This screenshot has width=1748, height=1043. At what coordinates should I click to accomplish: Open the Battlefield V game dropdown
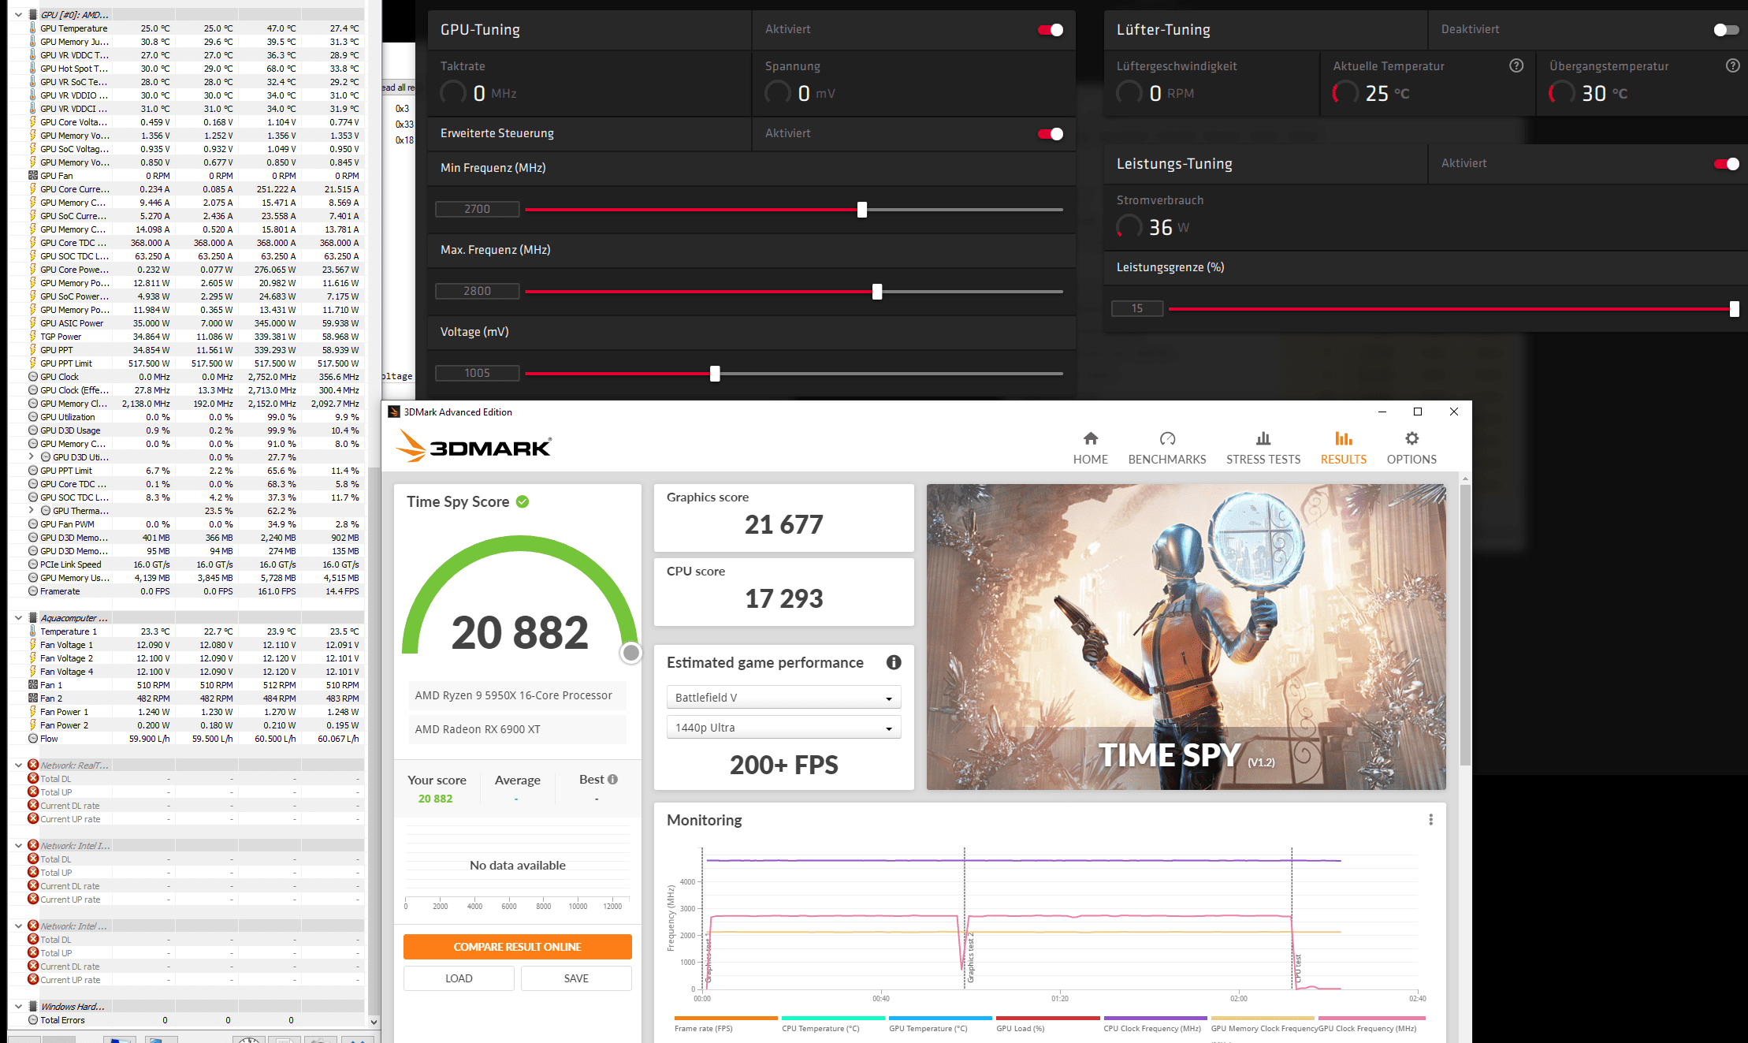(783, 698)
